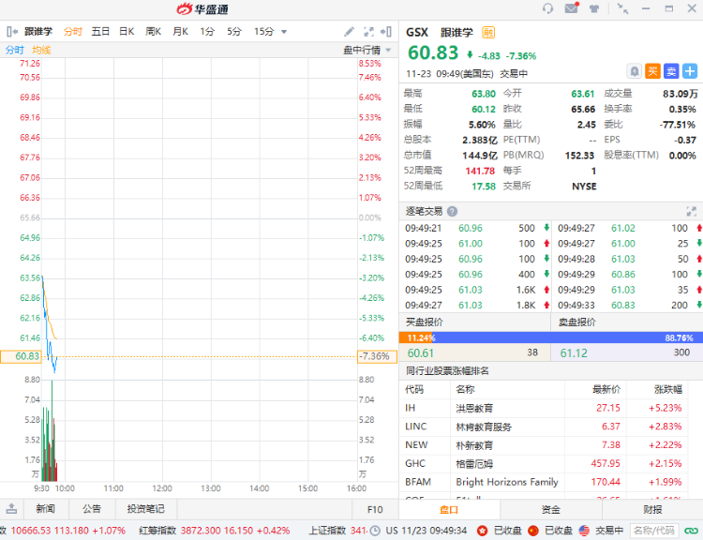Open the mail messages icon
Screen dimensions: 703x540
pos(571,8)
